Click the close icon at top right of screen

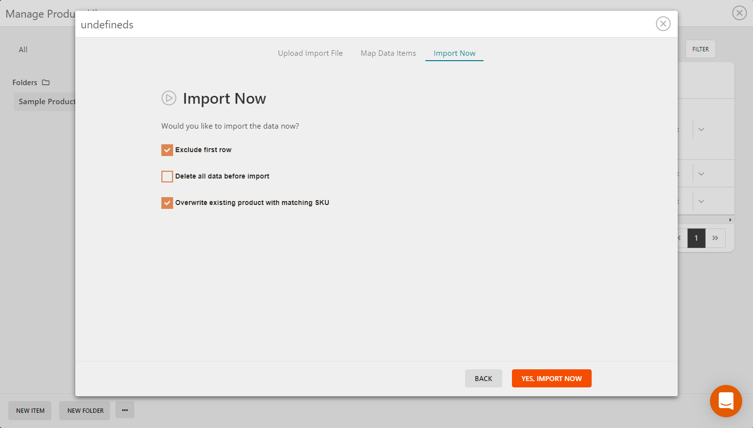[x=739, y=13]
